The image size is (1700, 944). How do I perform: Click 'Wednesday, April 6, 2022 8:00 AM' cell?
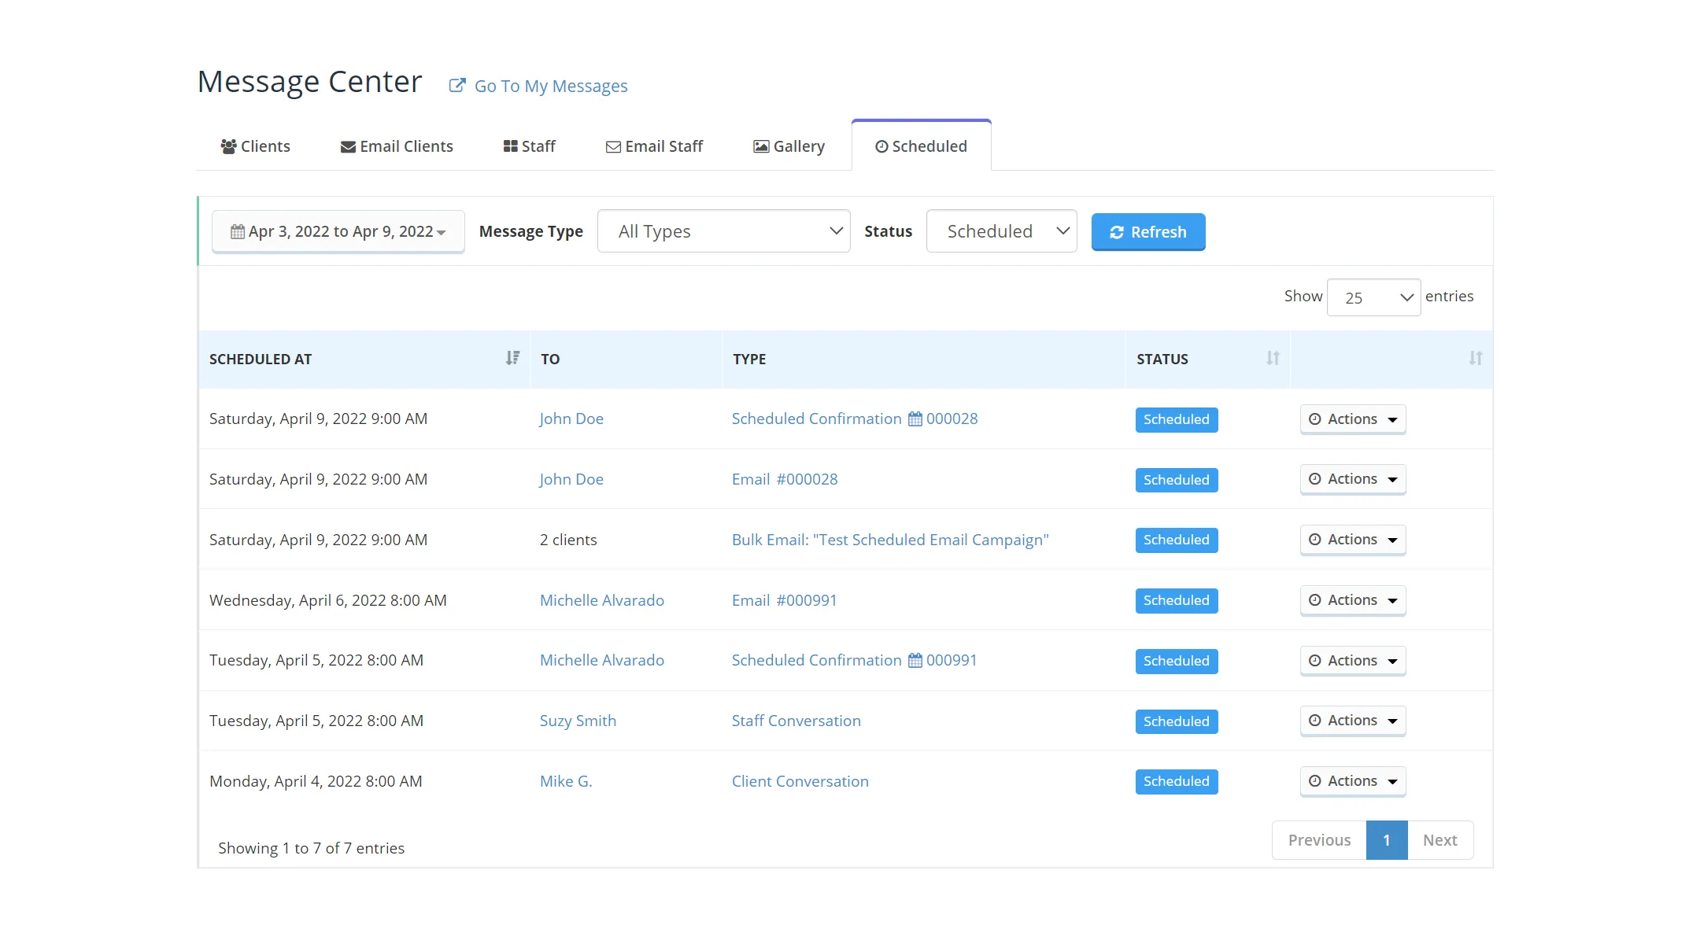pos(328,600)
